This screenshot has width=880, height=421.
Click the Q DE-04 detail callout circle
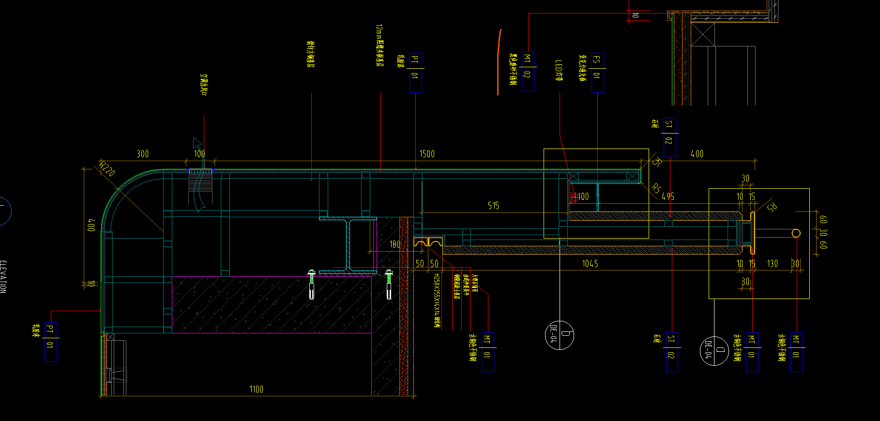click(x=714, y=351)
